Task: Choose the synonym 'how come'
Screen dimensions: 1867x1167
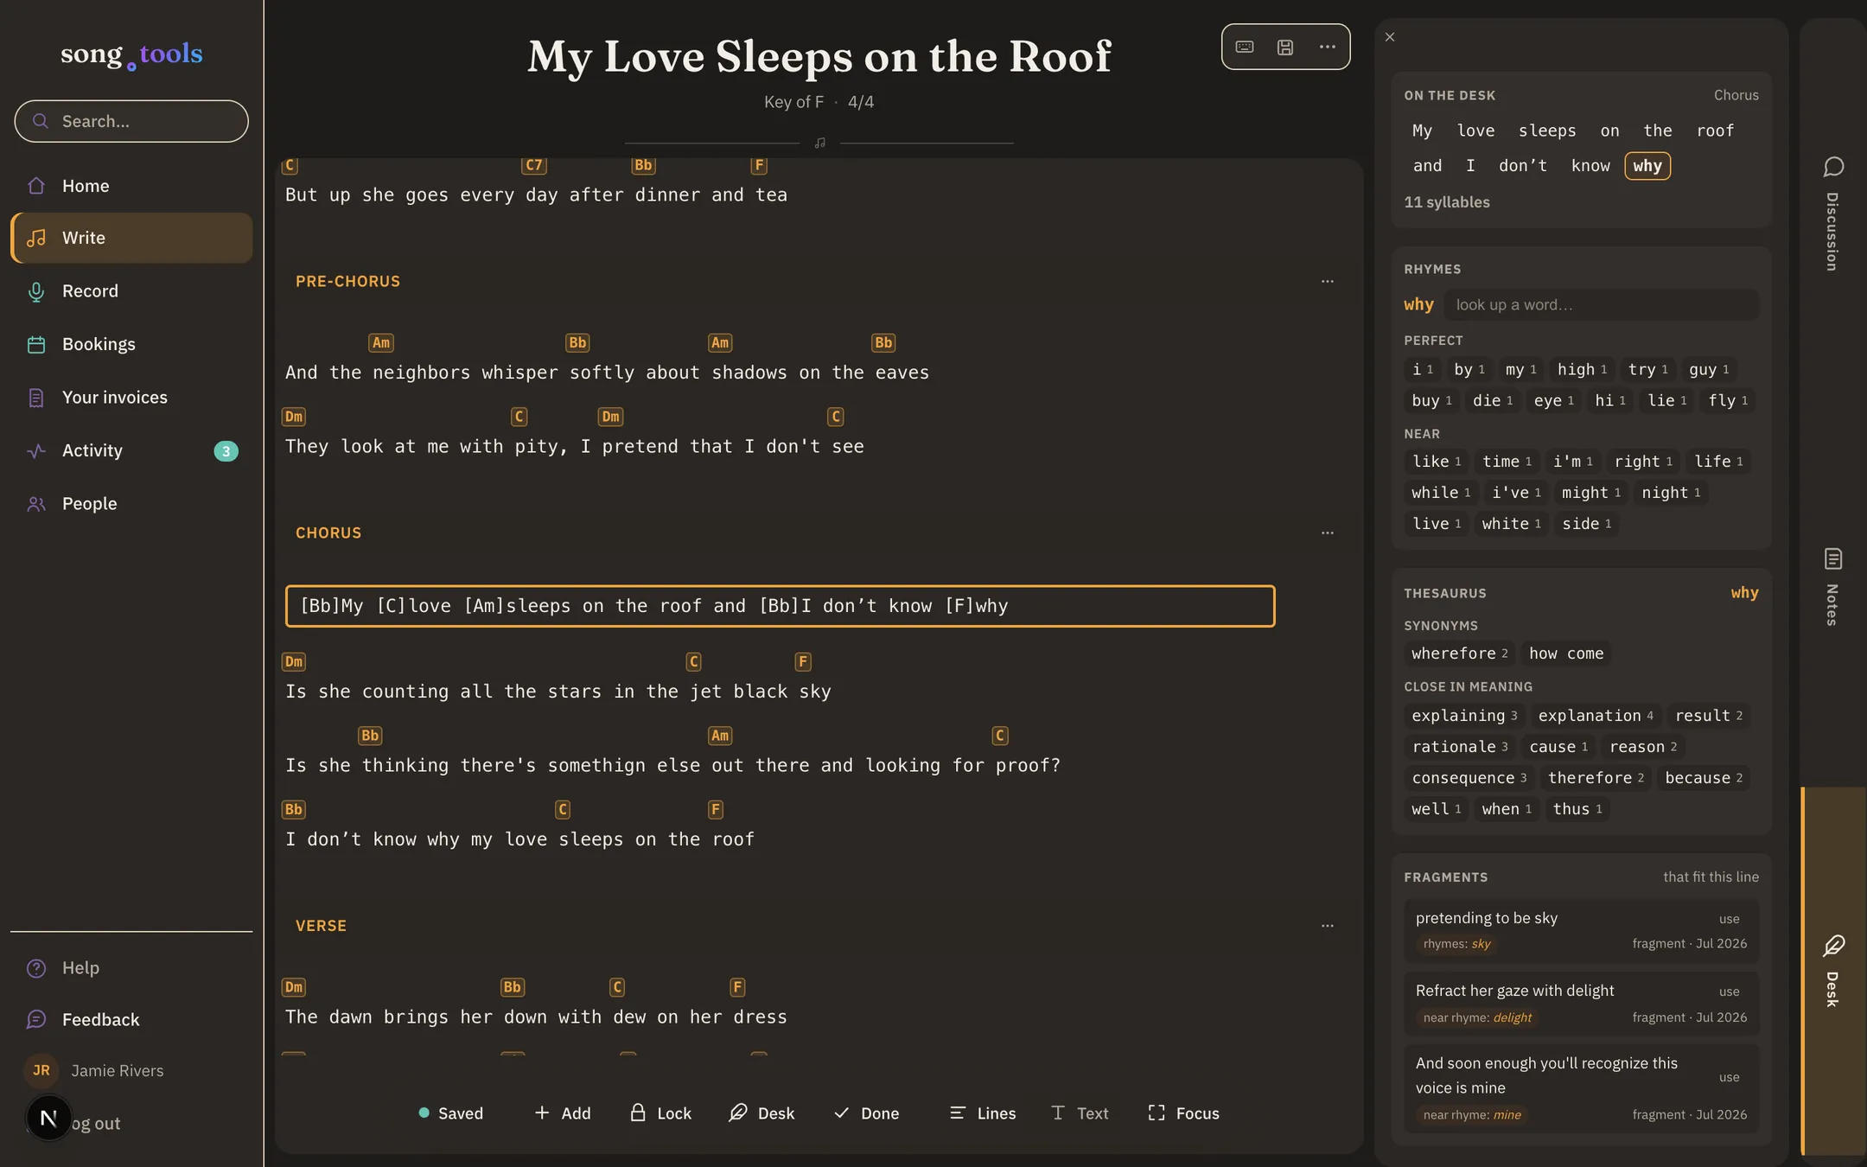Action: point(1566,654)
